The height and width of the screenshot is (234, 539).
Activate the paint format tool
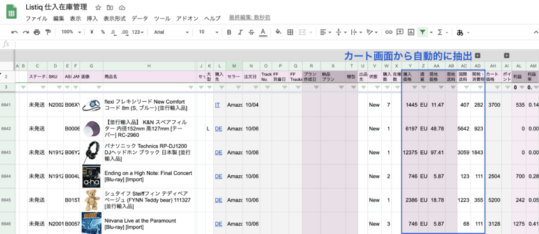click(x=48, y=32)
